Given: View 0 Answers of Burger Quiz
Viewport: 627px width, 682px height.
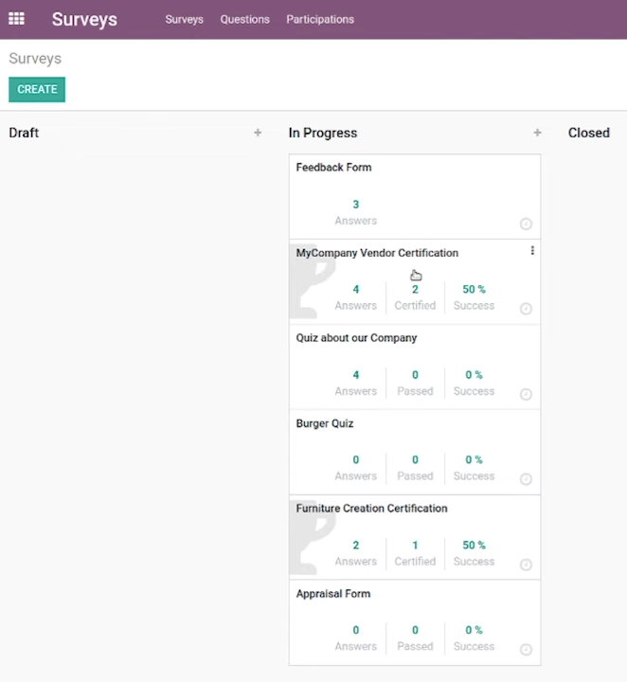Looking at the screenshot, I should pyautogui.click(x=356, y=468).
